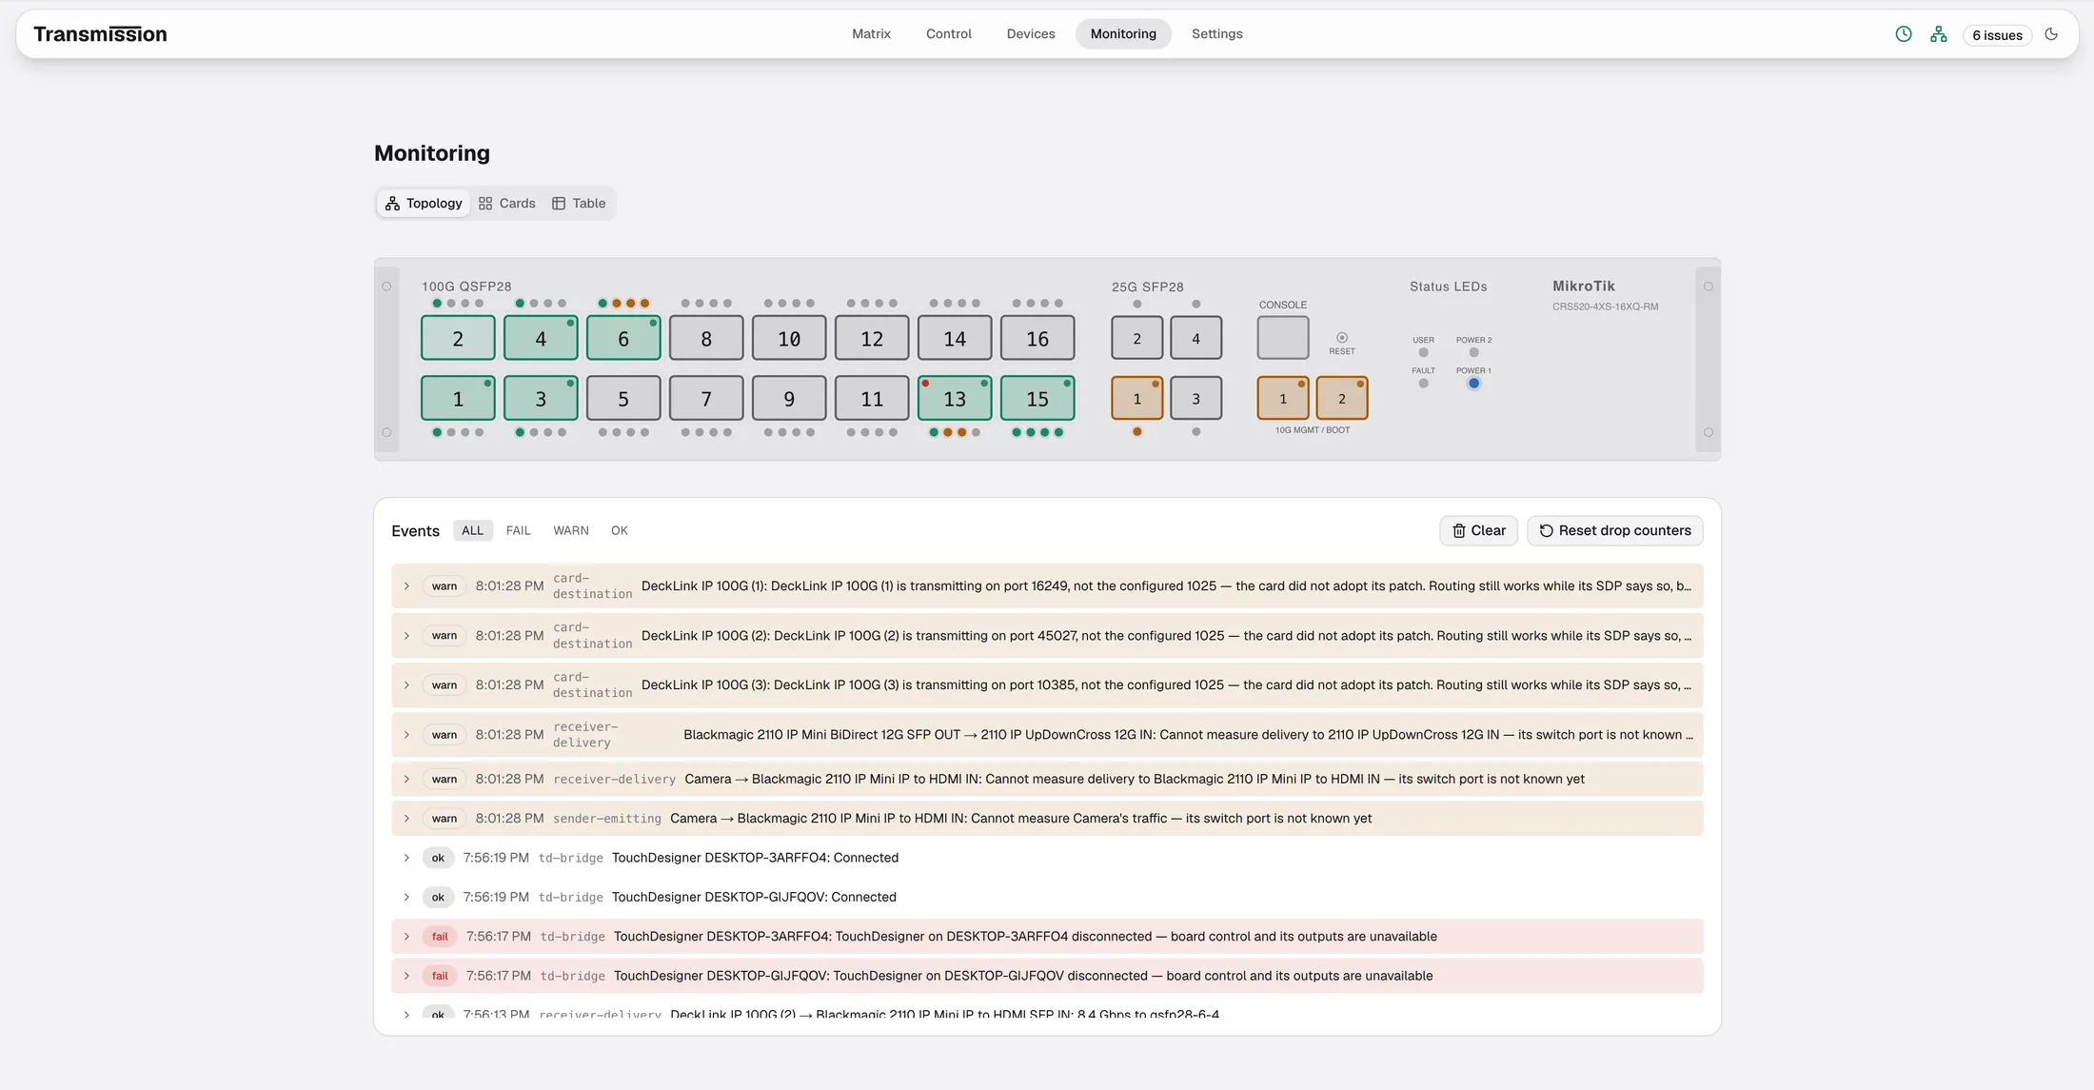Click the CONSOLE port
The image size is (2094, 1090).
1282,338
